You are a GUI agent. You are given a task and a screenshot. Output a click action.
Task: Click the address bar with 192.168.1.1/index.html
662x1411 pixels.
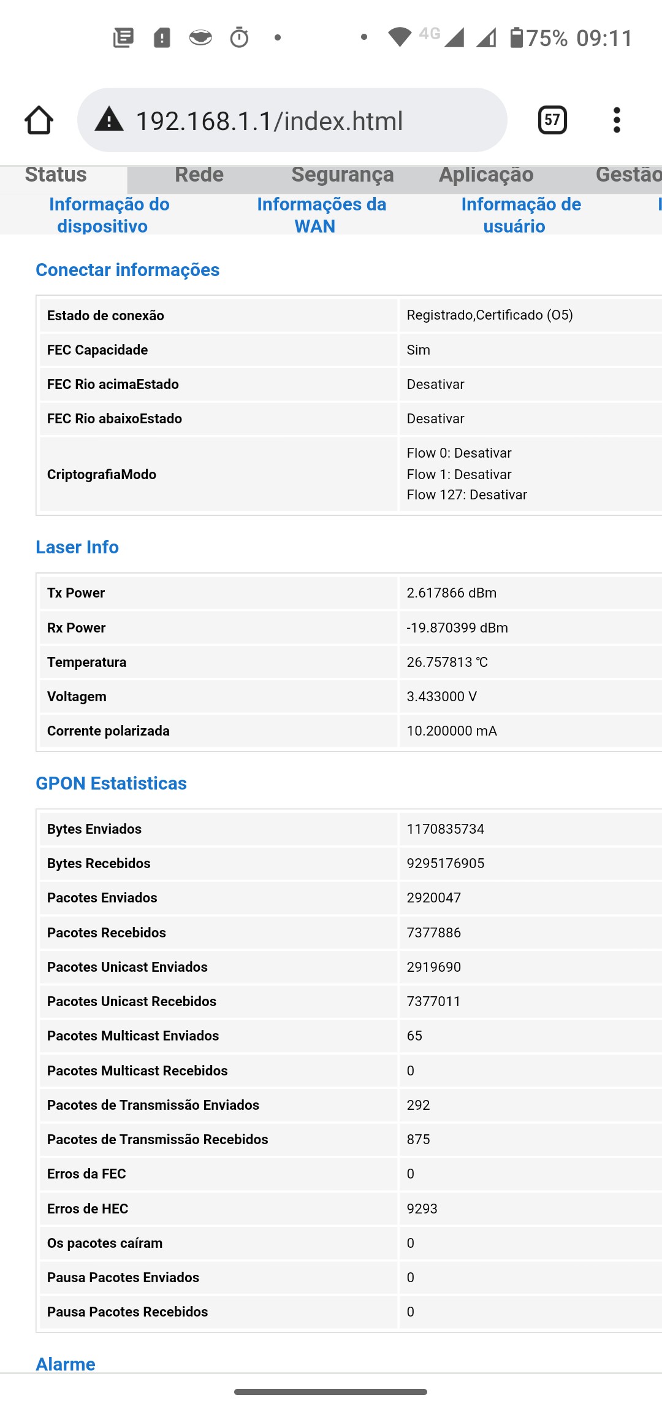[x=292, y=121]
